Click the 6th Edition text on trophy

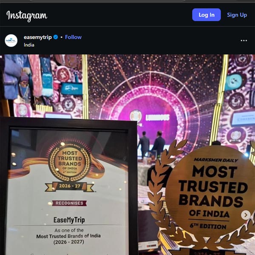(x=208, y=226)
